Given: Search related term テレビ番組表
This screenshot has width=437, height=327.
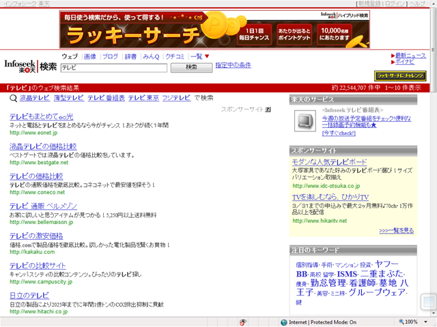Looking at the screenshot, I should tap(107, 98).
